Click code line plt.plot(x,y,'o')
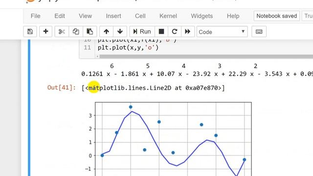This screenshot has height=176, width=313. (128, 48)
